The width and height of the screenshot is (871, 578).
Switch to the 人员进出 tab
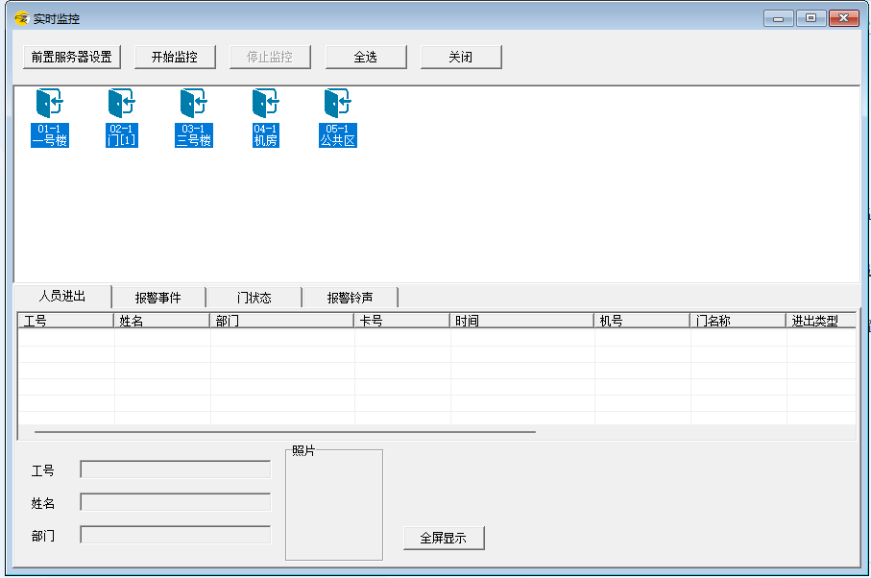[x=62, y=296]
